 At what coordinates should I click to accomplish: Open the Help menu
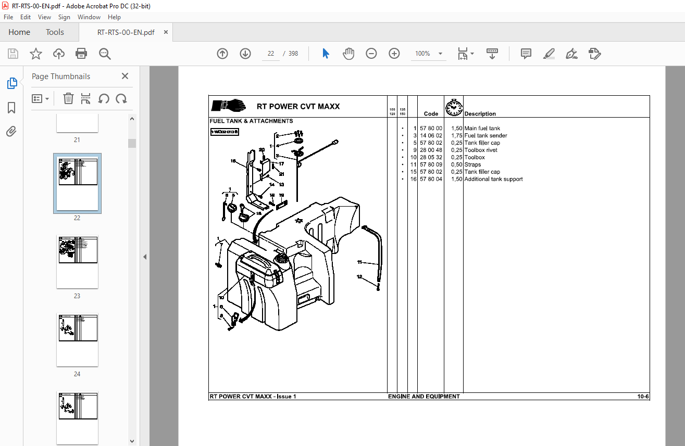point(114,17)
